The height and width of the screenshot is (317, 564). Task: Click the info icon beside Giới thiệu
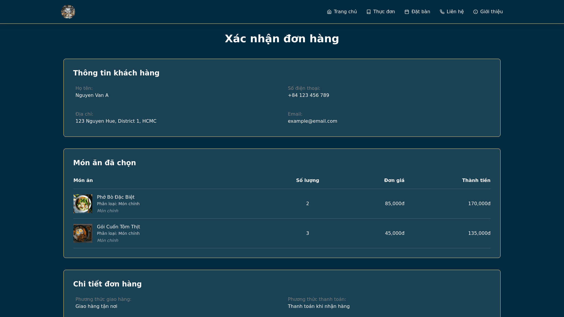point(476,12)
